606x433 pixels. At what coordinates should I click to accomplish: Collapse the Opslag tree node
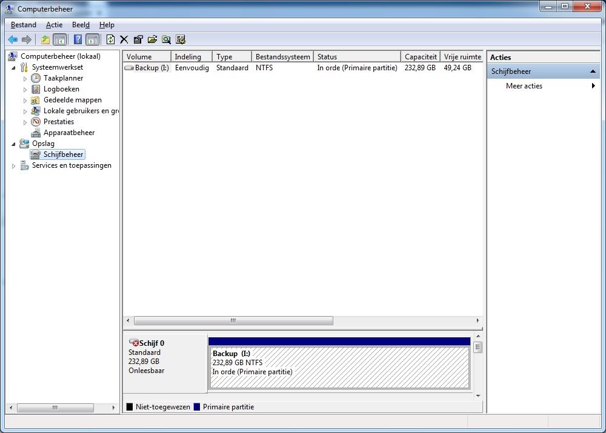coord(13,144)
